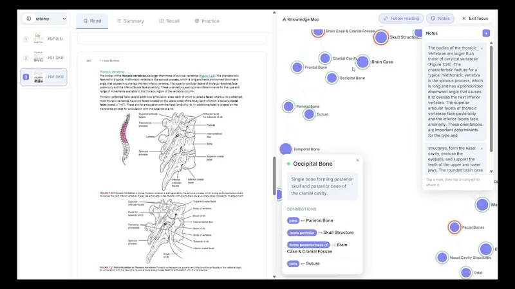Click the document scroll up arrow
The height and width of the screenshot is (289, 515).
tap(274, 13)
